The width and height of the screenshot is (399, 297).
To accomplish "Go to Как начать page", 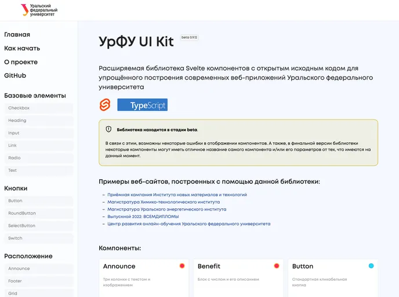I will click(x=22, y=49).
